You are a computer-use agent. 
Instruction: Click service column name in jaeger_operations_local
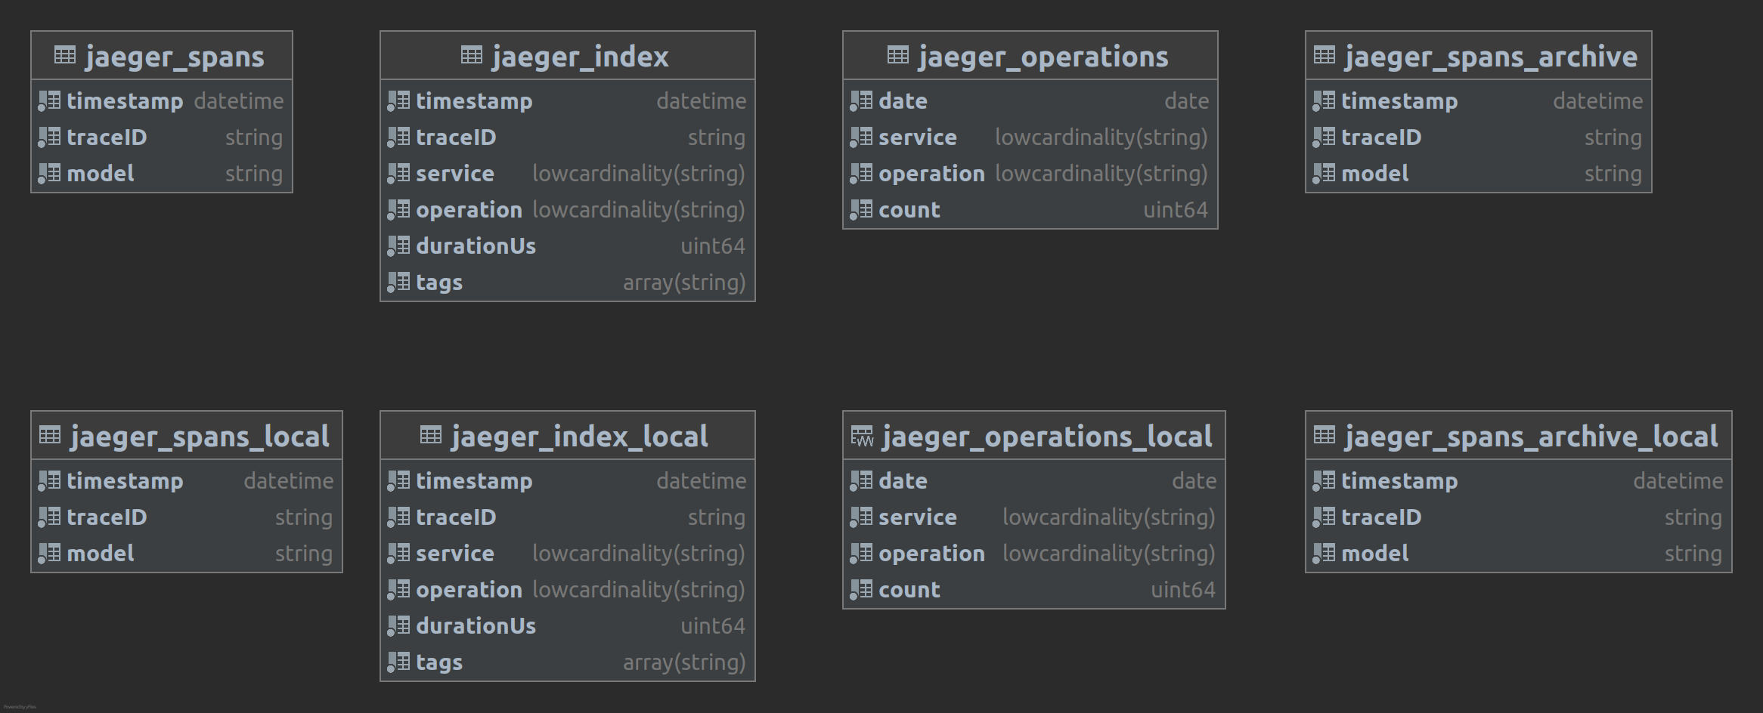click(918, 517)
